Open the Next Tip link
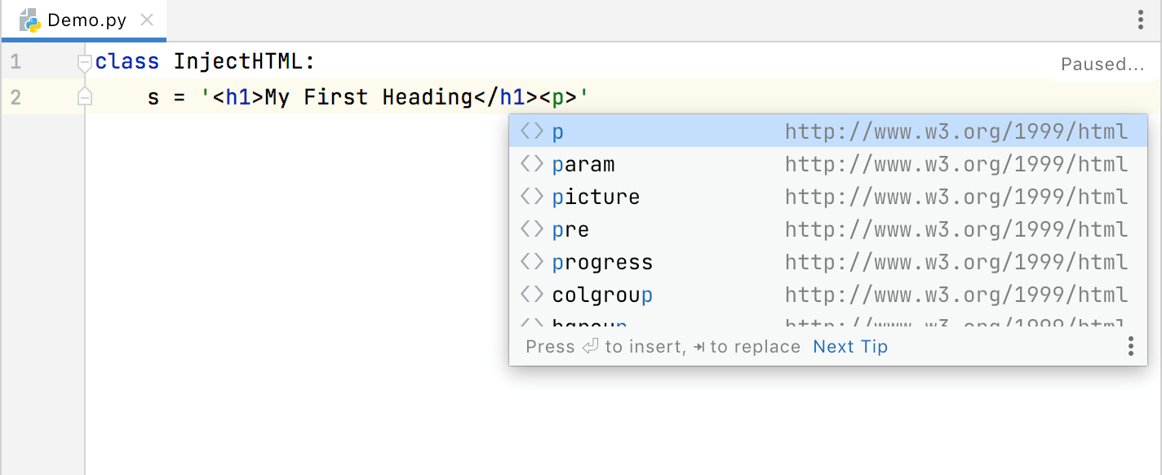The height and width of the screenshot is (475, 1162). (849, 346)
